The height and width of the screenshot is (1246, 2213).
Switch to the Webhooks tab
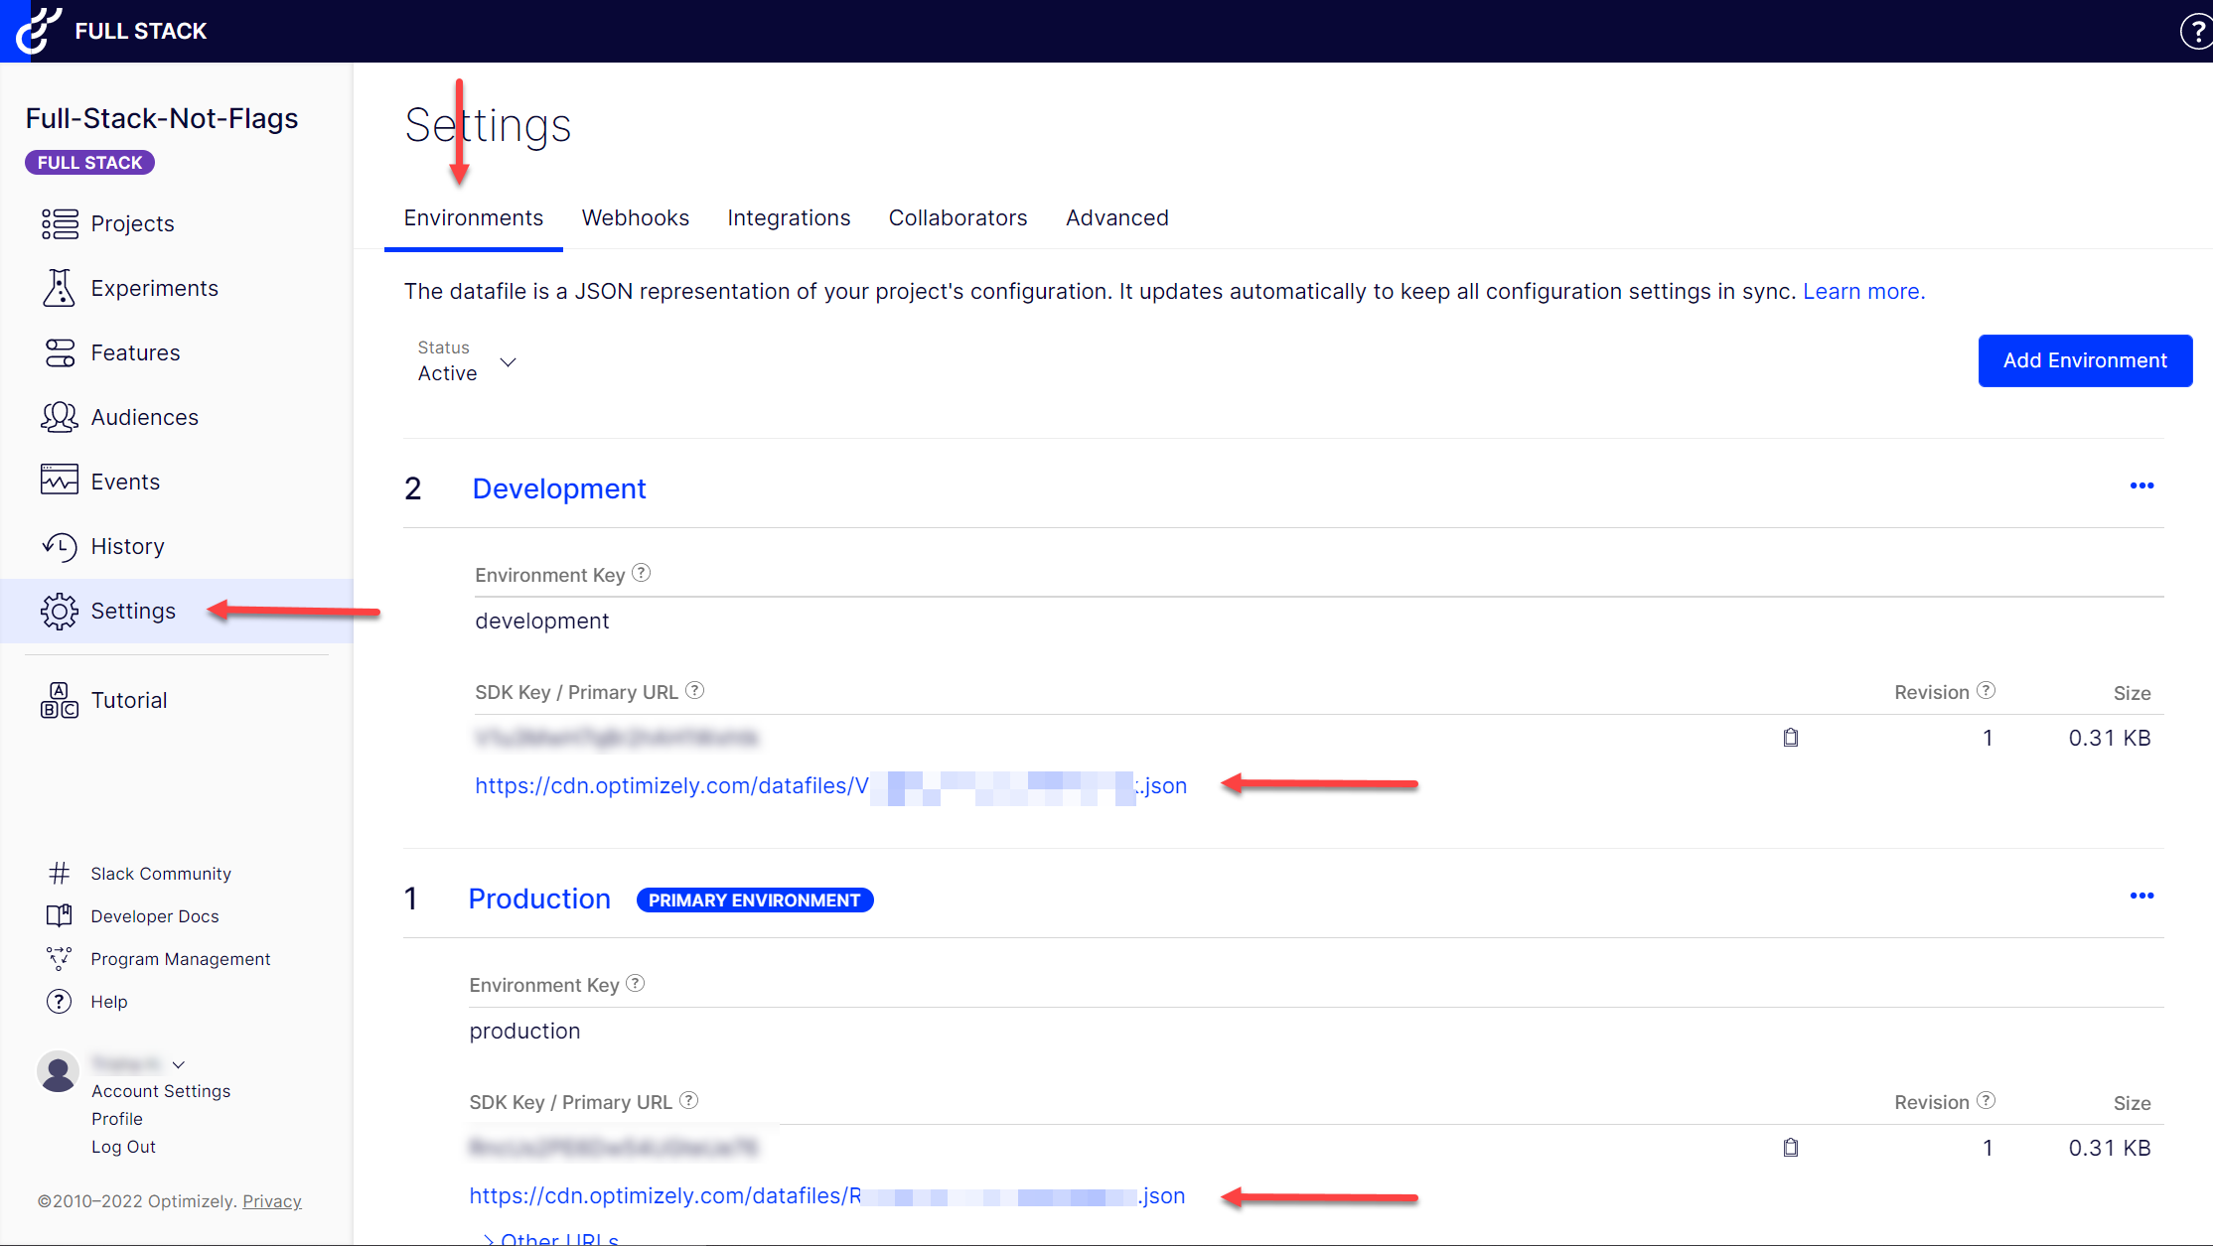(x=635, y=218)
